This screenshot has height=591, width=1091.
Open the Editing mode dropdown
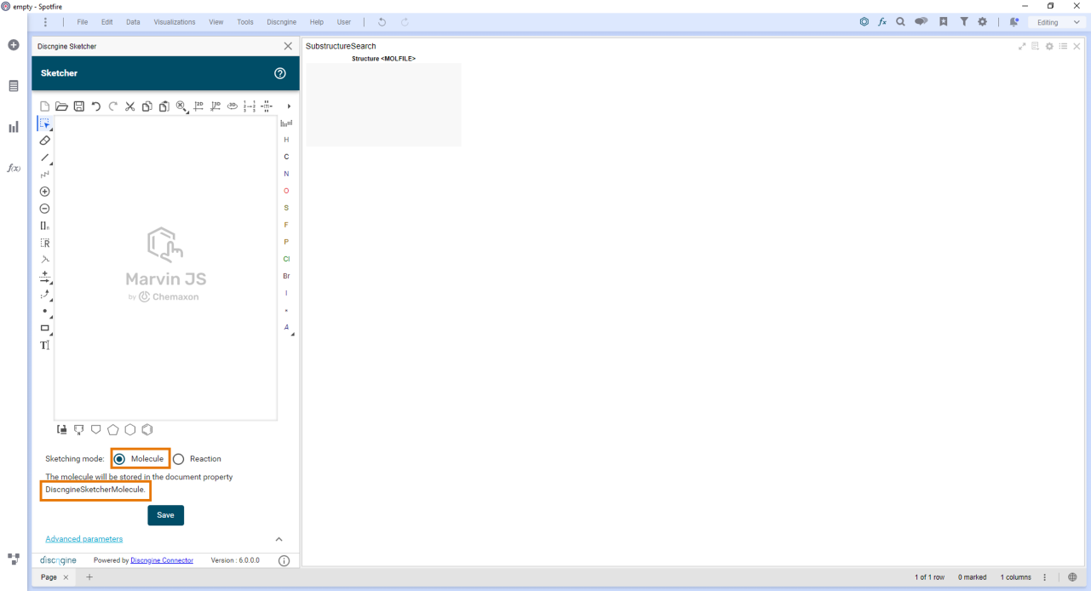(x=1058, y=22)
